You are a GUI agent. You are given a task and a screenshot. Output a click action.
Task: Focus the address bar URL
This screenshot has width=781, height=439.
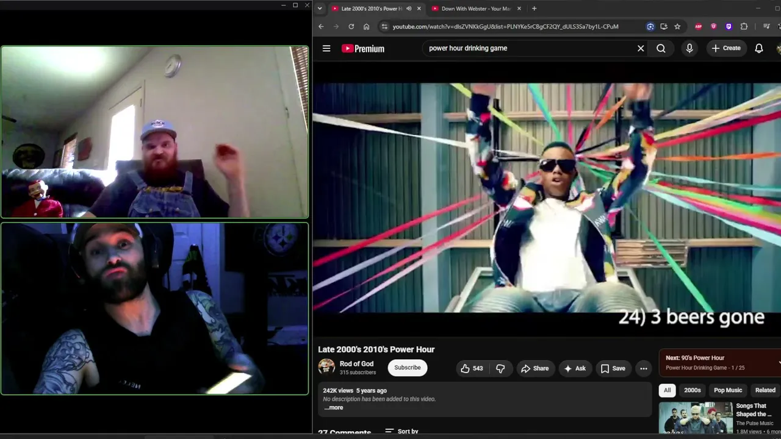505,26
